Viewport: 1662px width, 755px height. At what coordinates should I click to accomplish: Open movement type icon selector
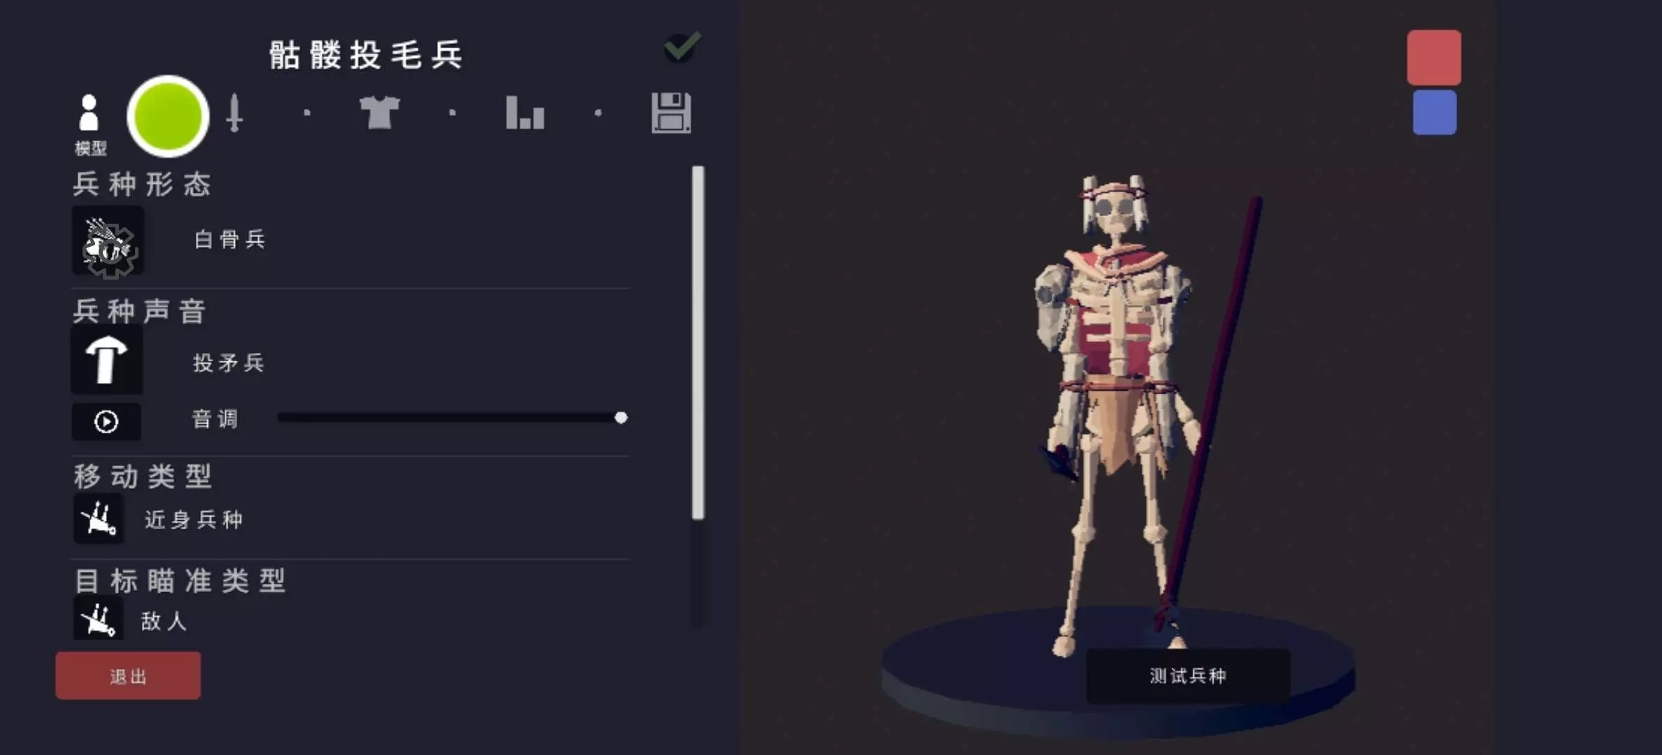coord(99,519)
